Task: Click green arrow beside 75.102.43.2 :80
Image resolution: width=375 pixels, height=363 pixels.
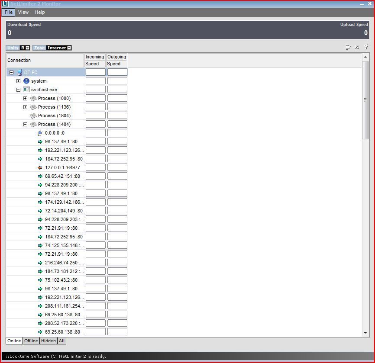Action: (40, 280)
